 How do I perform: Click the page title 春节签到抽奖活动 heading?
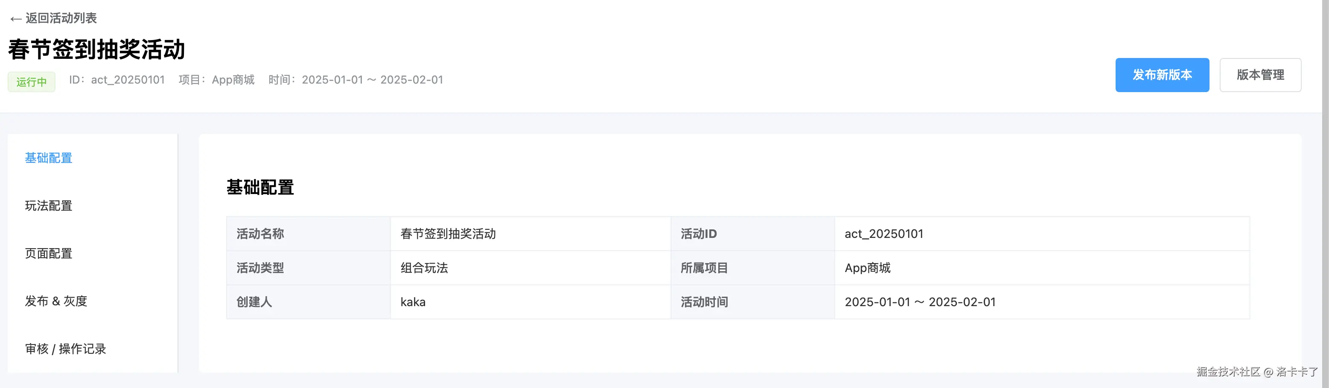pos(96,49)
